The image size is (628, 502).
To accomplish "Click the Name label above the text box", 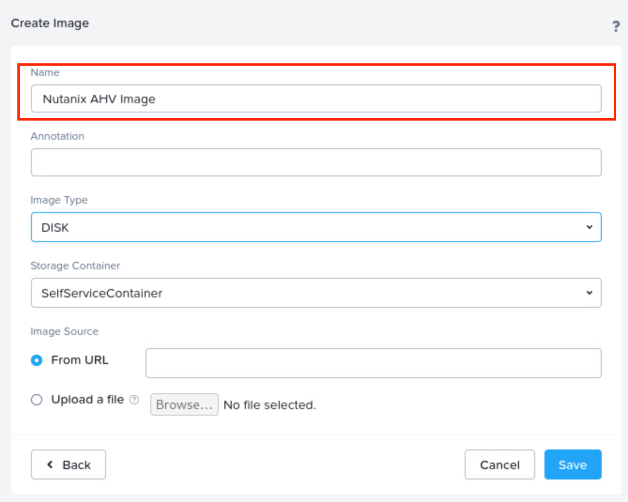I will (45, 72).
